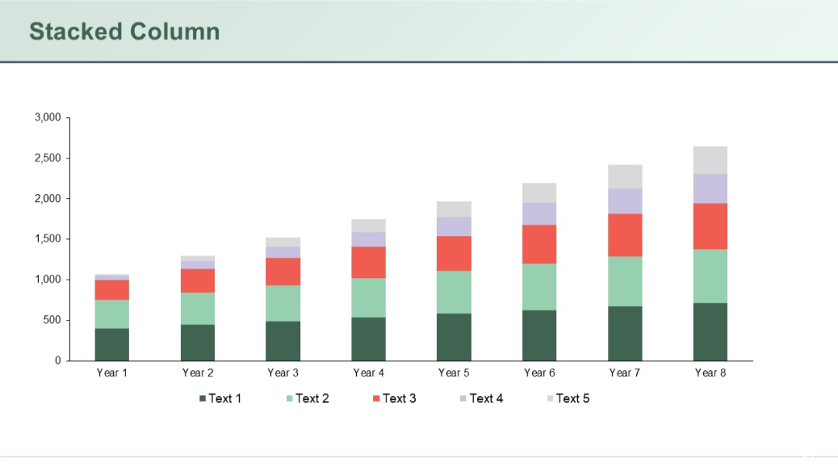Select Year 6 lavender bar segment
838x472 pixels.
click(x=539, y=213)
